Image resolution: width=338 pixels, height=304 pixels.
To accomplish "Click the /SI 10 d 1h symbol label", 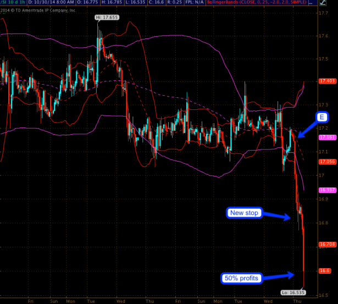I will click(13, 3).
